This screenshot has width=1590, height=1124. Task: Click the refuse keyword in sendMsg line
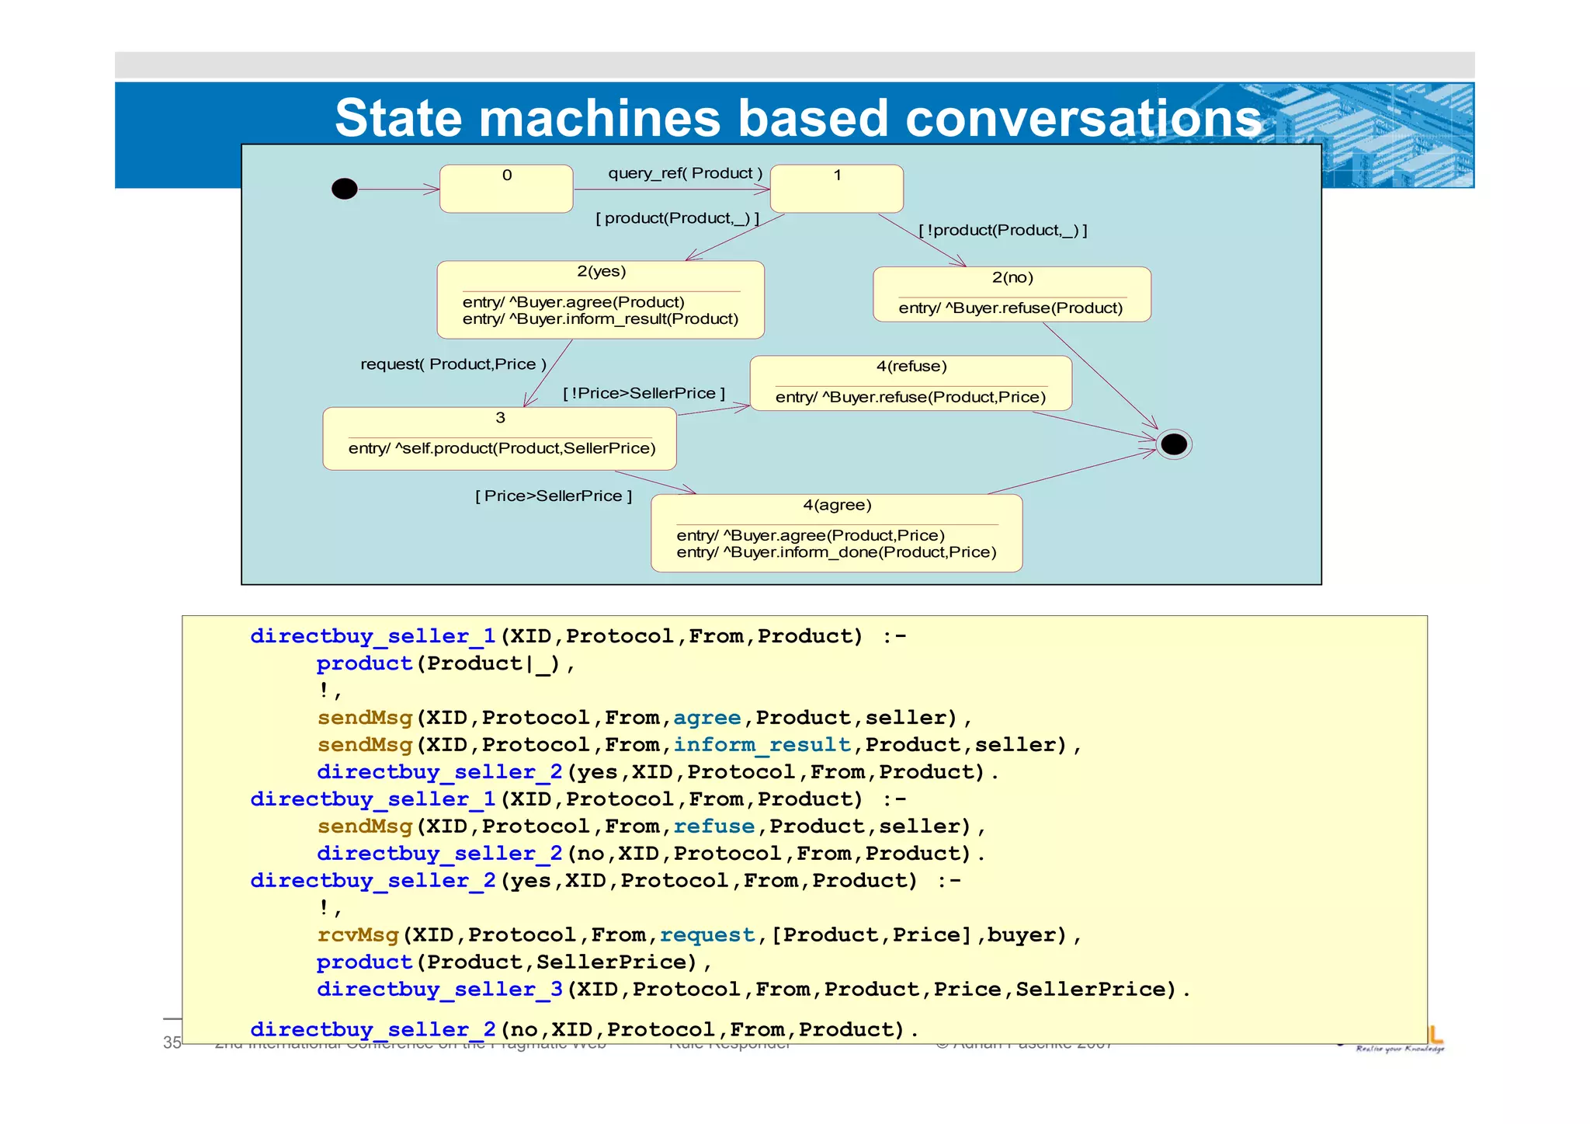713,826
